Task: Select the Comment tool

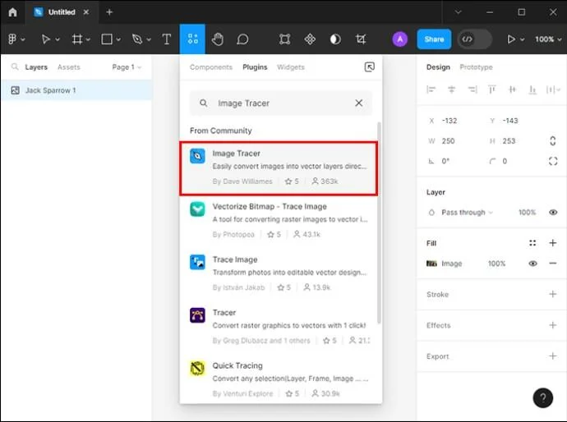Action: 242,39
